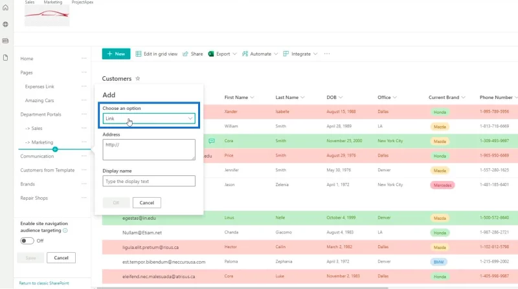Image resolution: width=518 pixels, height=289 pixels.
Task: Open the ellipsis menu next to Expenses Link
Action: (x=84, y=86)
